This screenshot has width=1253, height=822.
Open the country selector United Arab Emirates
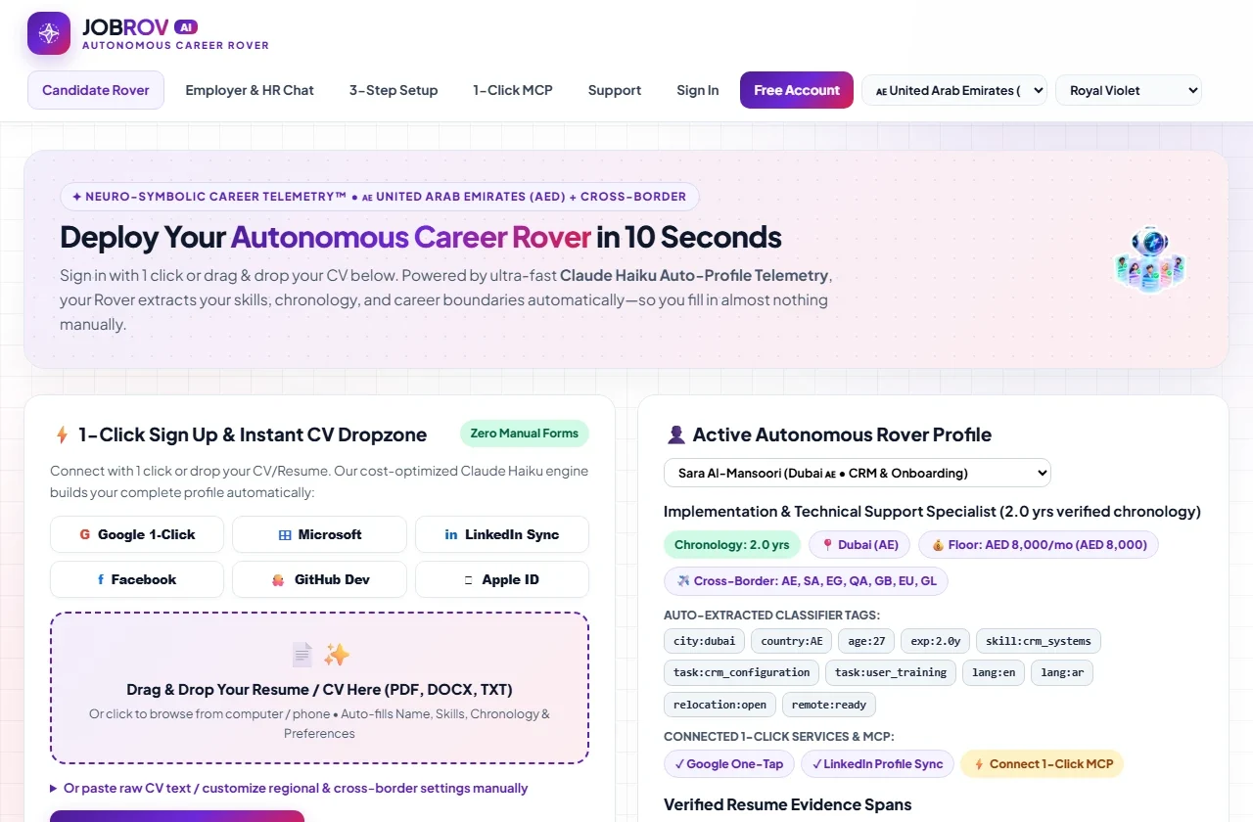click(x=954, y=90)
